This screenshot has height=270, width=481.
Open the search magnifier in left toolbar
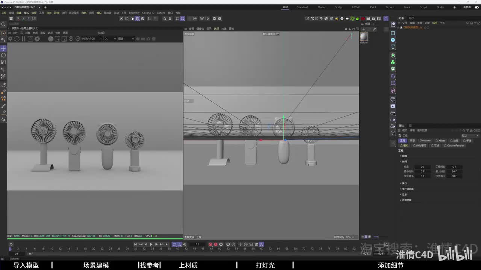click(3, 25)
